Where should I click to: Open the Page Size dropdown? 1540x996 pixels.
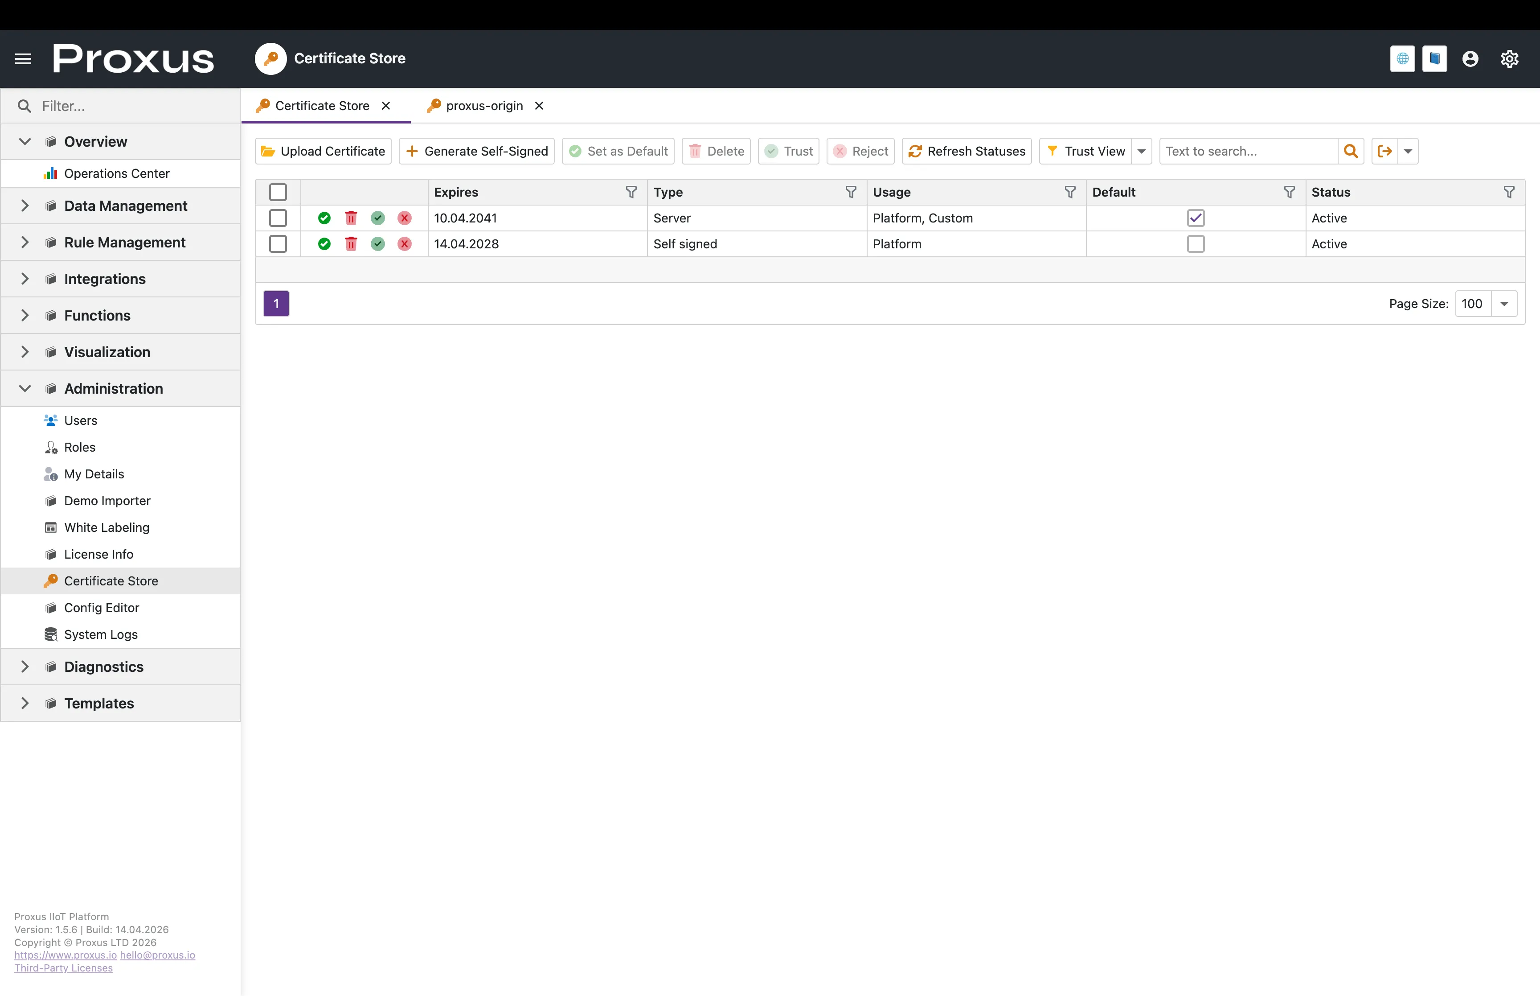pos(1504,304)
